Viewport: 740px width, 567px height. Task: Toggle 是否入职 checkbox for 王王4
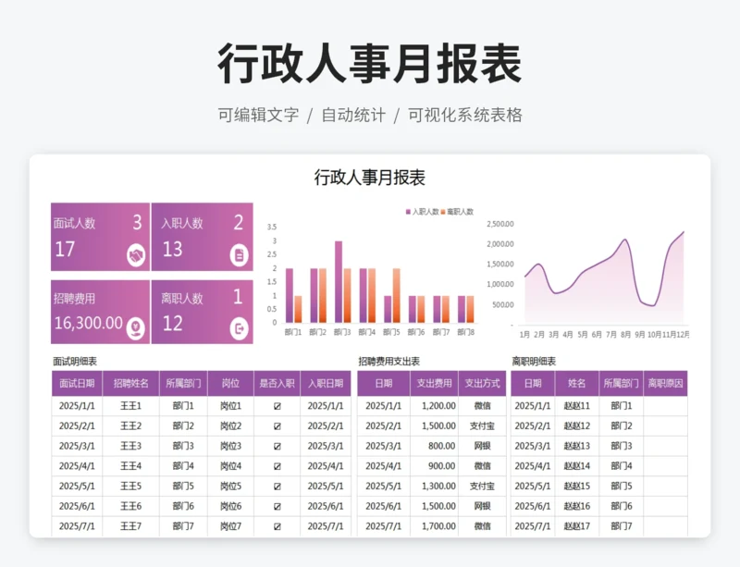coord(277,466)
